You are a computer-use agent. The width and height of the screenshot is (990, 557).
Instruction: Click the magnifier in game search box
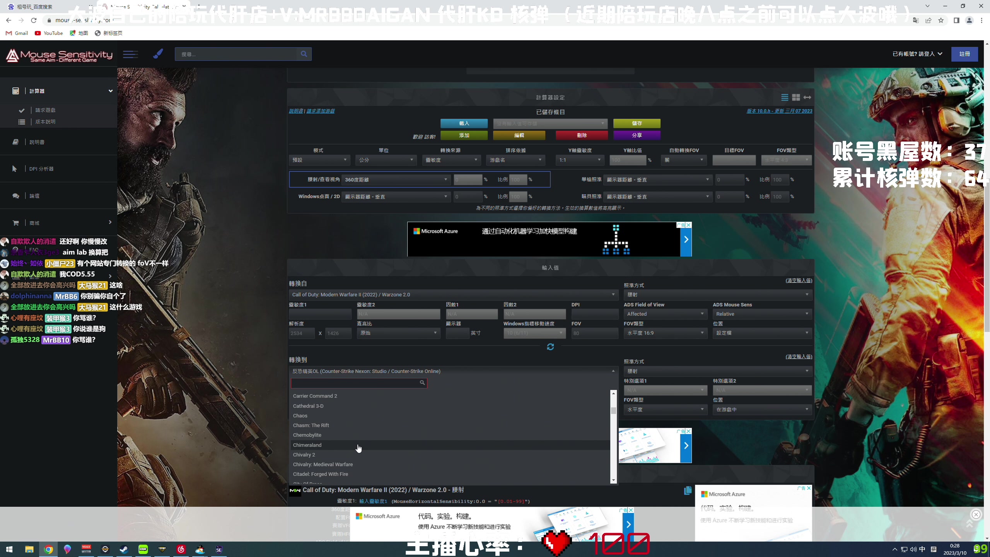pos(422,383)
